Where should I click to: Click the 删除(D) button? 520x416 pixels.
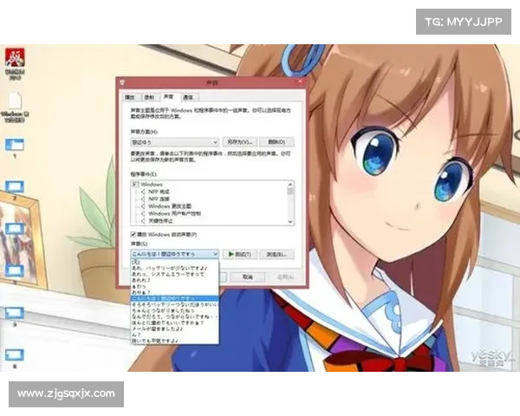(276, 142)
